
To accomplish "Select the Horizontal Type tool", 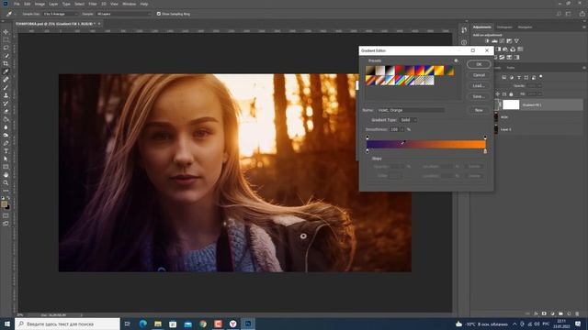I will click(x=6, y=151).
